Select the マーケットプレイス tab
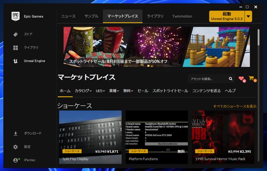The height and width of the screenshot is (171, 267). click(123, 16)
